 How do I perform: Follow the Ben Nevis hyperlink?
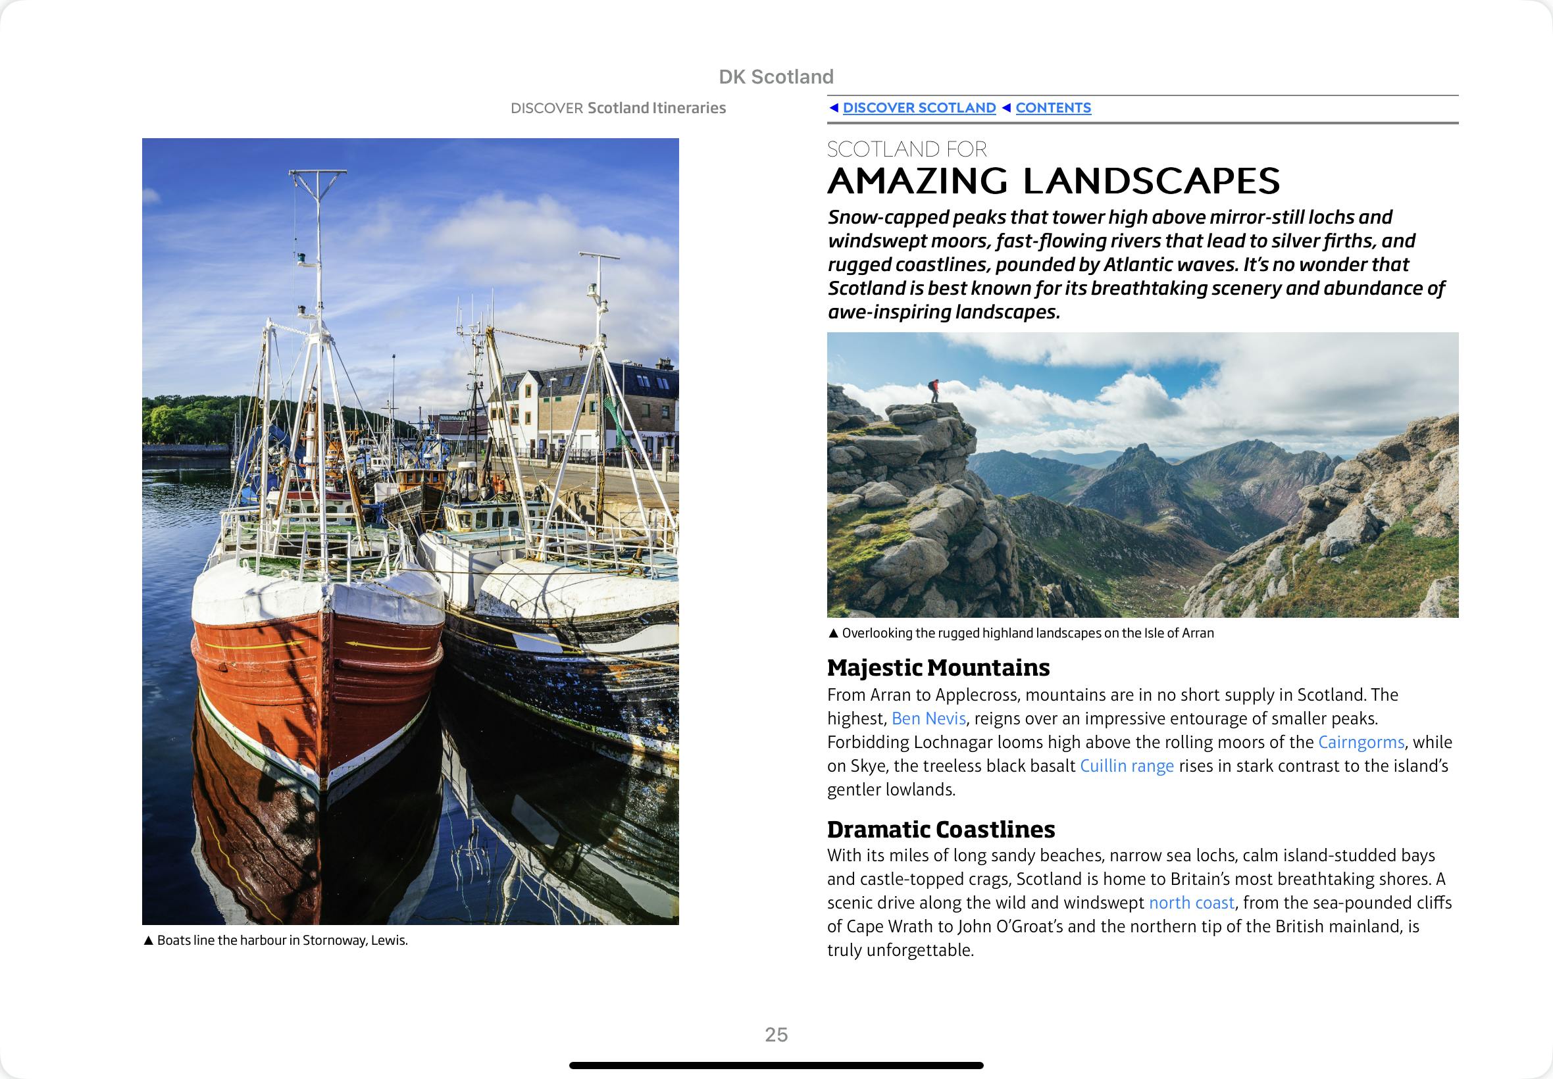pos(929,718)
